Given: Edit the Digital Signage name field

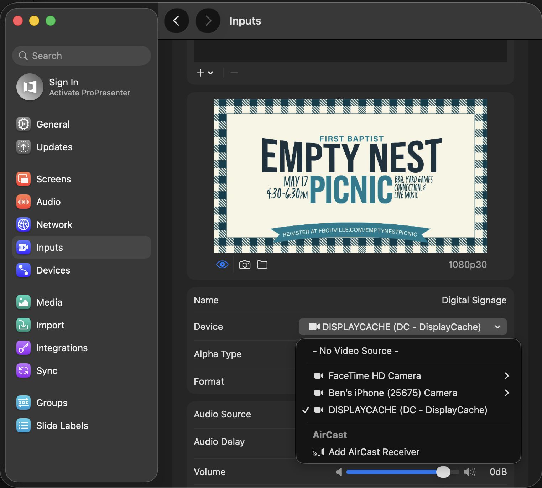Looking at the screenshot, I should [x=474, y=300].
